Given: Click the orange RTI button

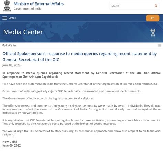Looking at the screenshot, I should click(x=153, y=18).
